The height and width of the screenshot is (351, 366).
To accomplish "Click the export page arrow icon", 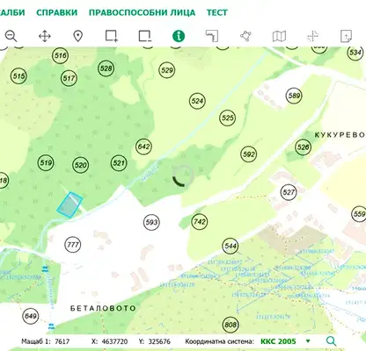I will (346, 36).
